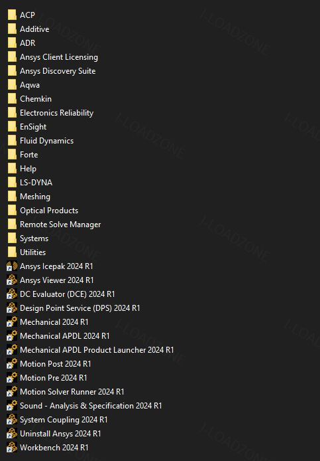
Task: Select the Mechanical APDL 2024 R1 icon
Action: click(x=12, y=336)
